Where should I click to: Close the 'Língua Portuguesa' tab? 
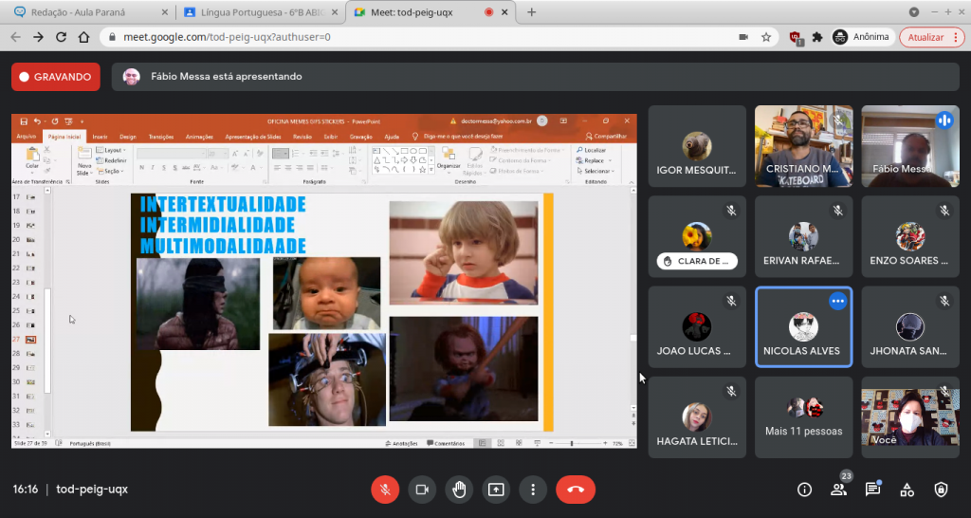pyautogui.click(x=335, y=12)
